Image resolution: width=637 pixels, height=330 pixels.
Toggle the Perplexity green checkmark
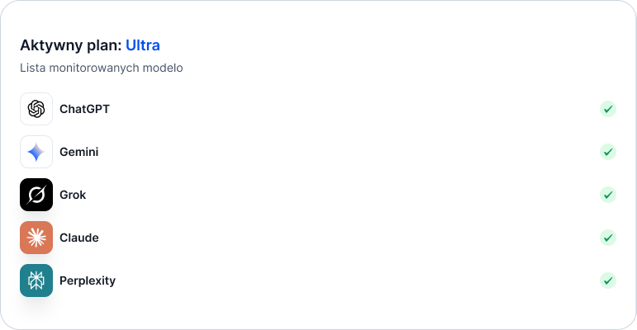(608, 280)
